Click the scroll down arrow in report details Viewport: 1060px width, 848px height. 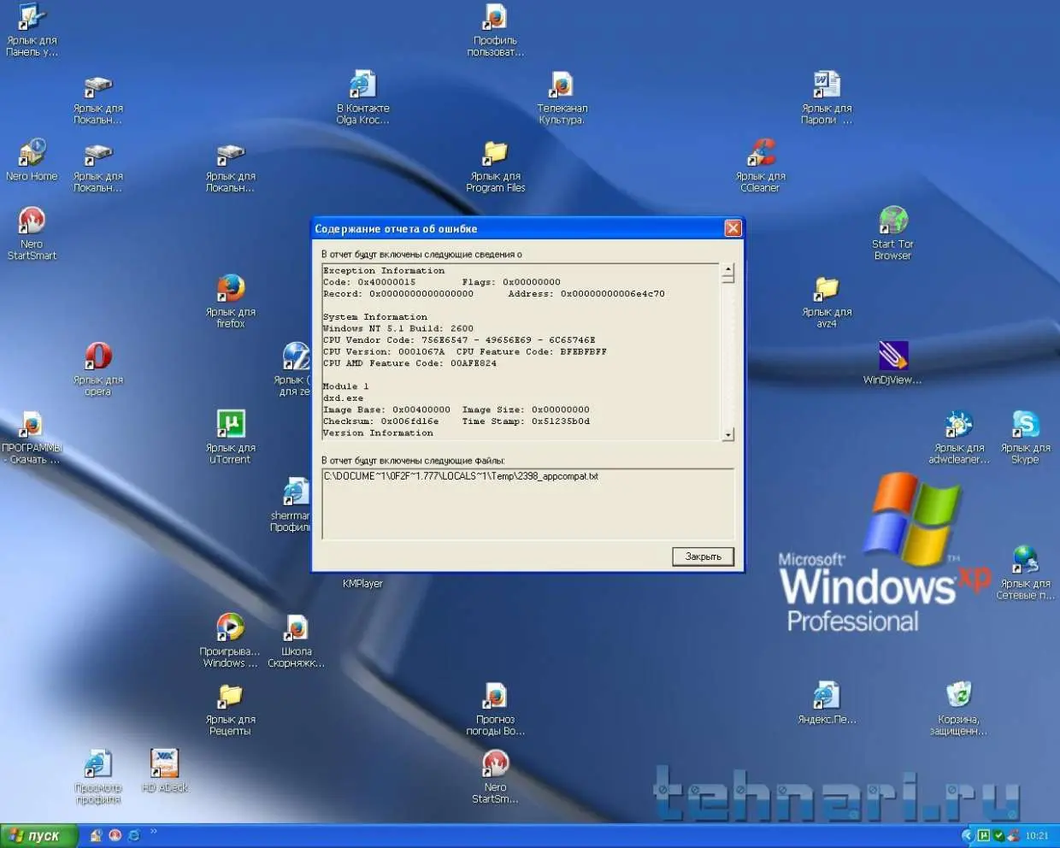727,434
